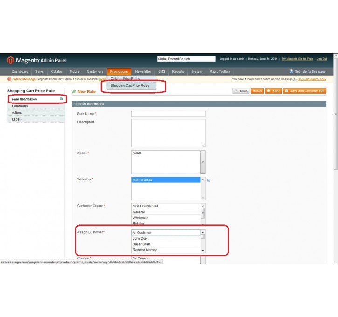Open the System menu
Viewport: 338px width, 317px height.
(197, 71)
